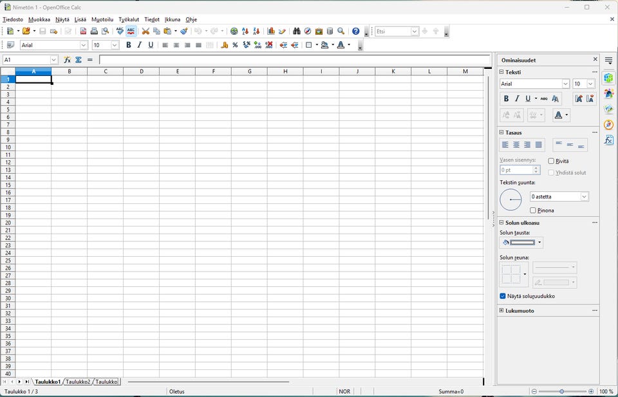Open Data Sources database icon

[x=330, y=31]
